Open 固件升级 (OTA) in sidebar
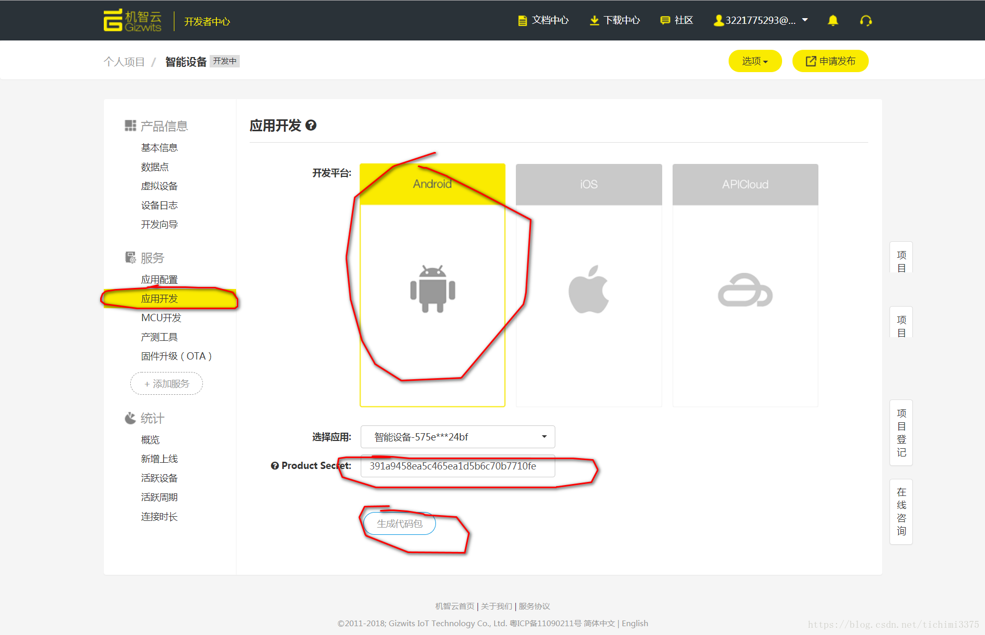 tap(176, 356)
